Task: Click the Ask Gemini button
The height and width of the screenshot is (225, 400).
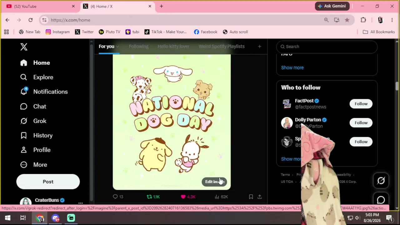Action: 332,6
